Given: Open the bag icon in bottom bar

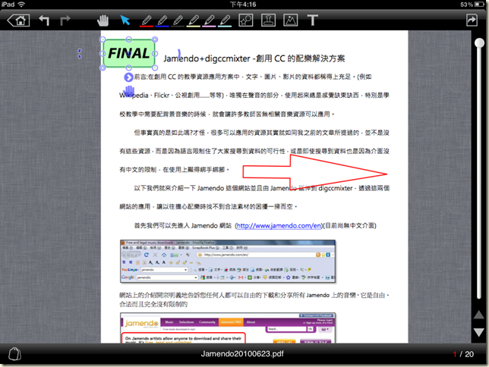Looking at the screenshot, I should point(14,353).
